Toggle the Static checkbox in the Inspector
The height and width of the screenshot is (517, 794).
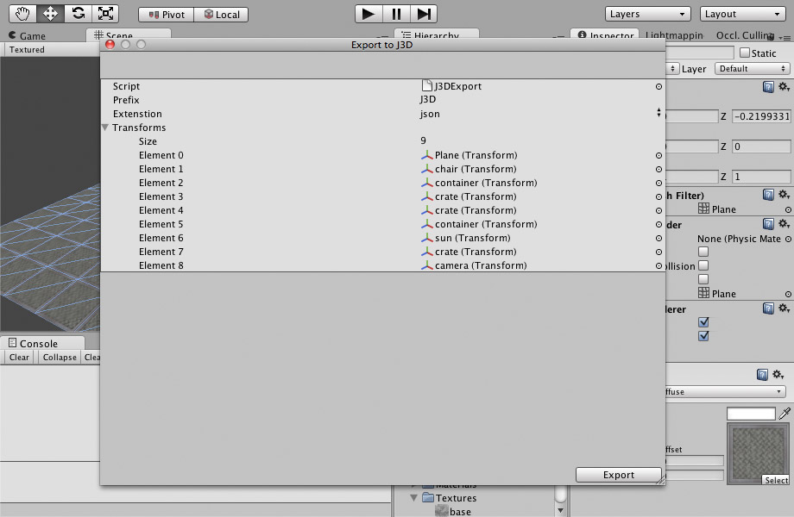tap(744, 53)
